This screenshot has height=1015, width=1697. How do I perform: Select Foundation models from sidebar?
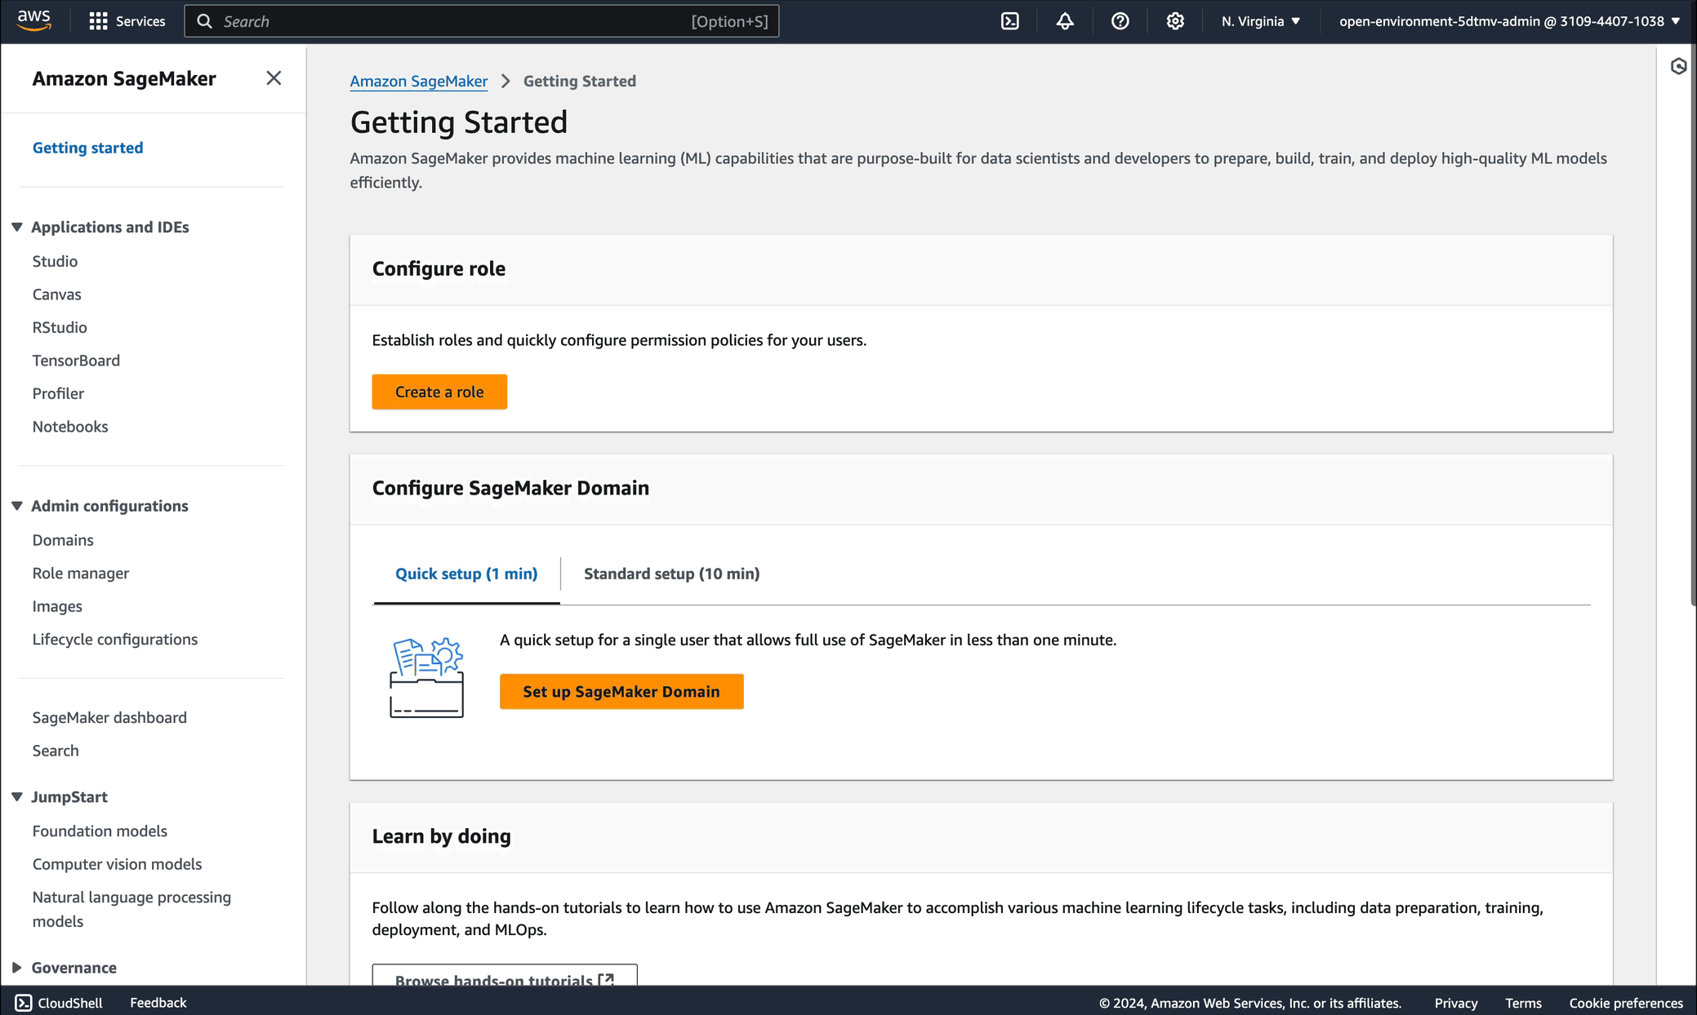coord(100,830)
